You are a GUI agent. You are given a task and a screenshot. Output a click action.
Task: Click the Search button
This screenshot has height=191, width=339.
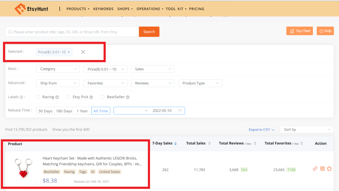149,32
